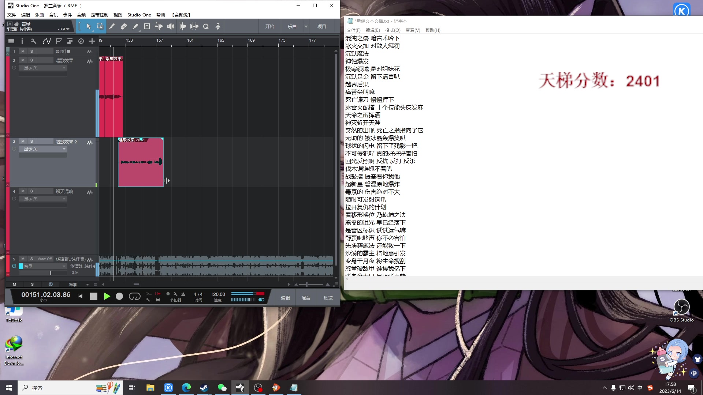
Task: Click the tempo/time clock icon above tracks
Action: coord(81,41)
